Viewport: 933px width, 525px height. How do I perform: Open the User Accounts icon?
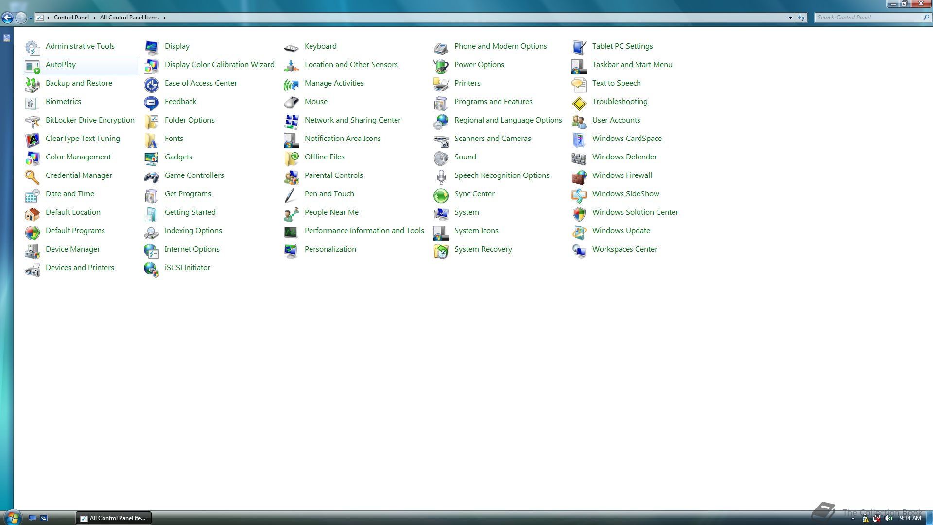tap(579, 122)
